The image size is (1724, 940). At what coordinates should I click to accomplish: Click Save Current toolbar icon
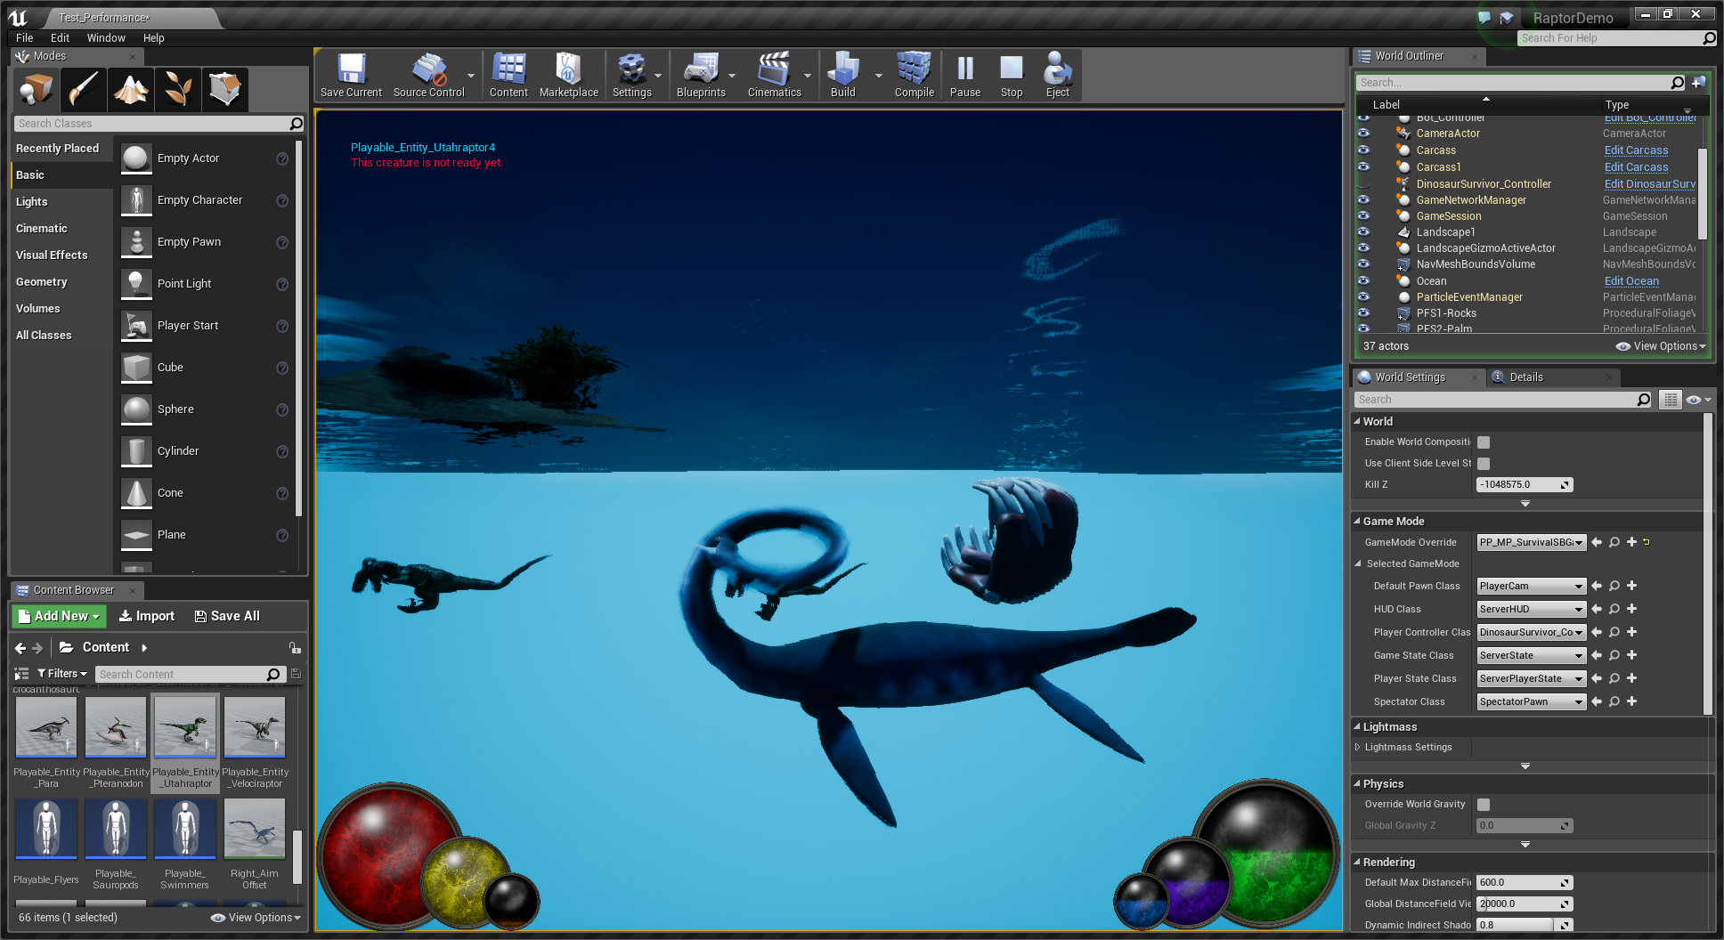click(351, 75)
